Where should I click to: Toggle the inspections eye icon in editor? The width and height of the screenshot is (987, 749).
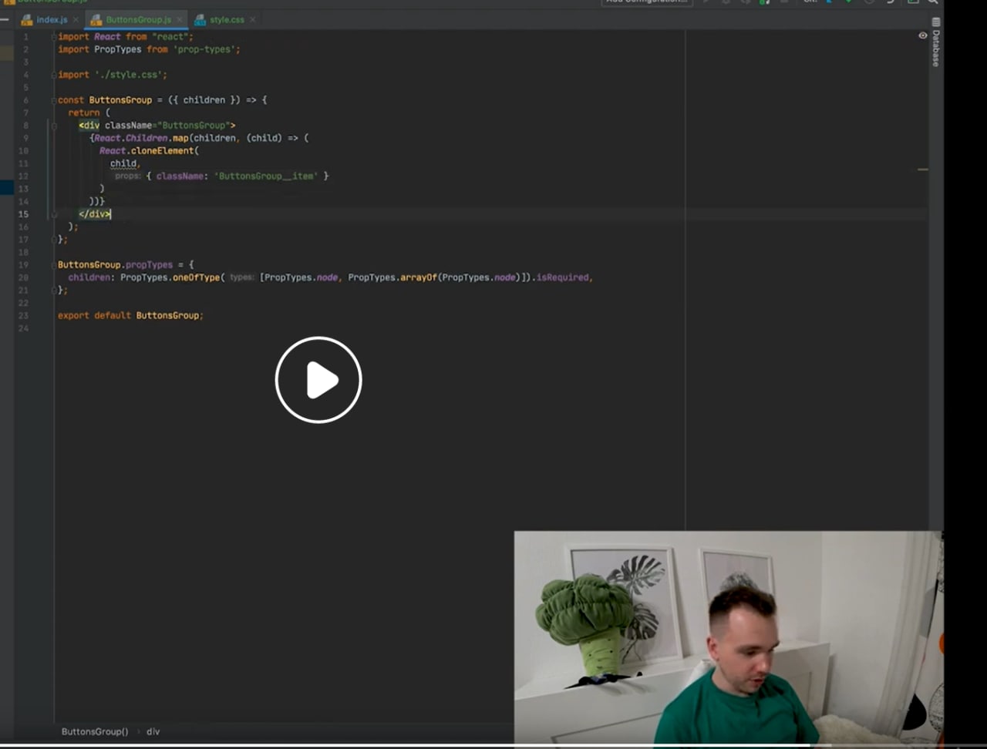[922, 36]
